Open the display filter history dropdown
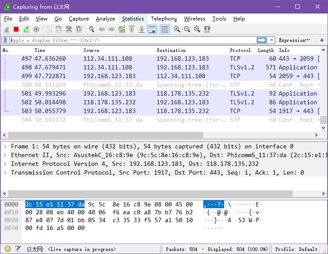Viewport: 328px width, 254px height. click(272, 40)
